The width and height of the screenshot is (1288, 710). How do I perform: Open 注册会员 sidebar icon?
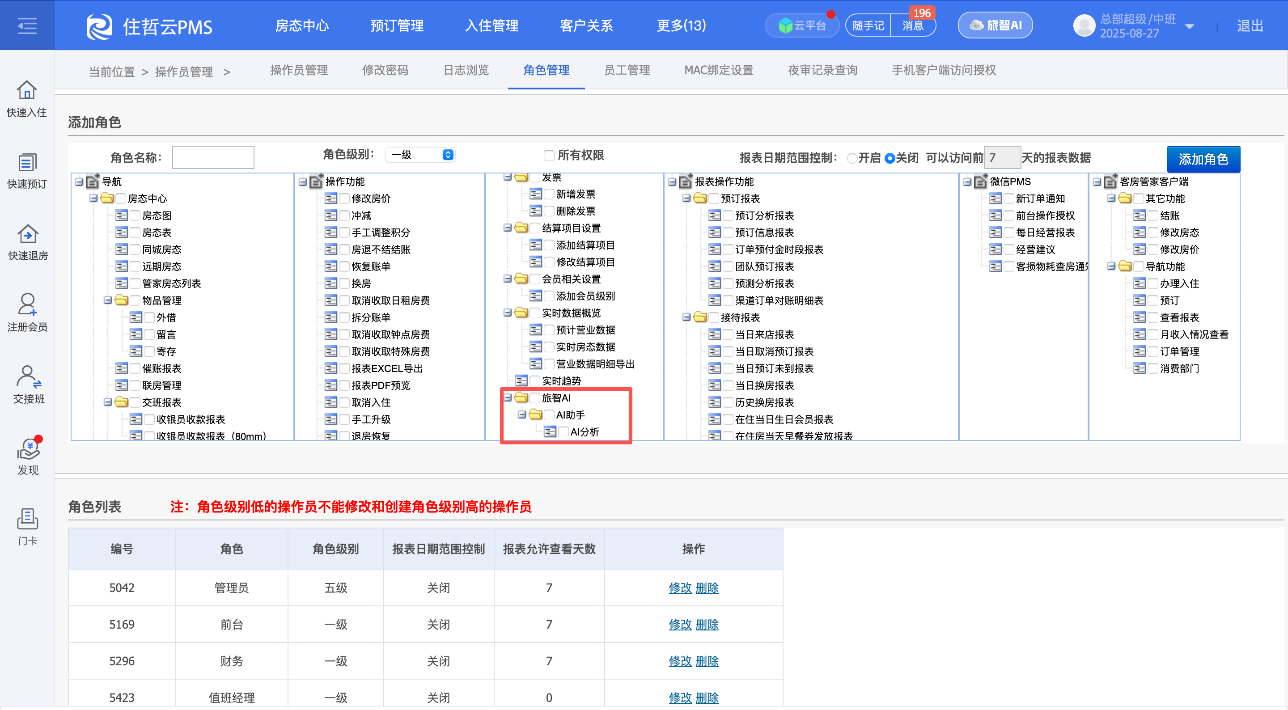27,305
